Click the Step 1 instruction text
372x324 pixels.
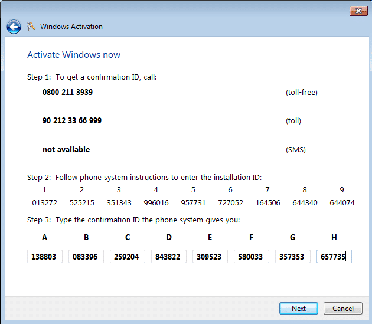[92, 77]
